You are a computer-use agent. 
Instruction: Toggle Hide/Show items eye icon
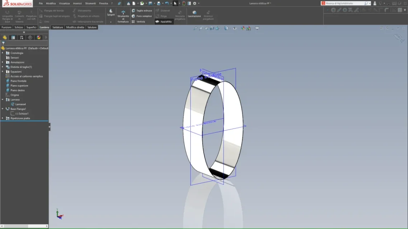pos(235,28)
